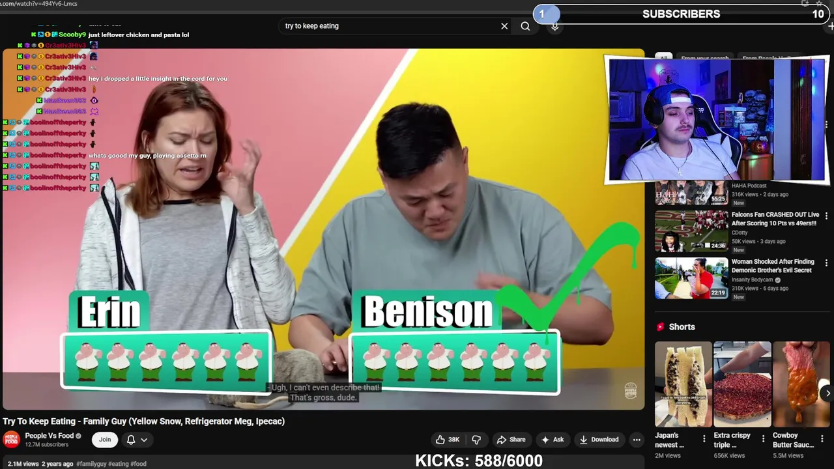The width and height of the screenshot is (834, 469).
Task: Click Insanity Bodycam channel name
Action: [753, 280]
